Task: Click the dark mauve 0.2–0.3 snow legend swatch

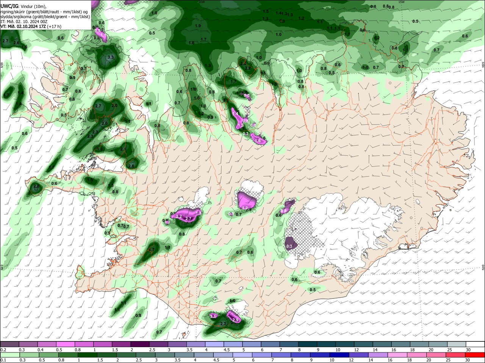Action: tap(9, 344)
